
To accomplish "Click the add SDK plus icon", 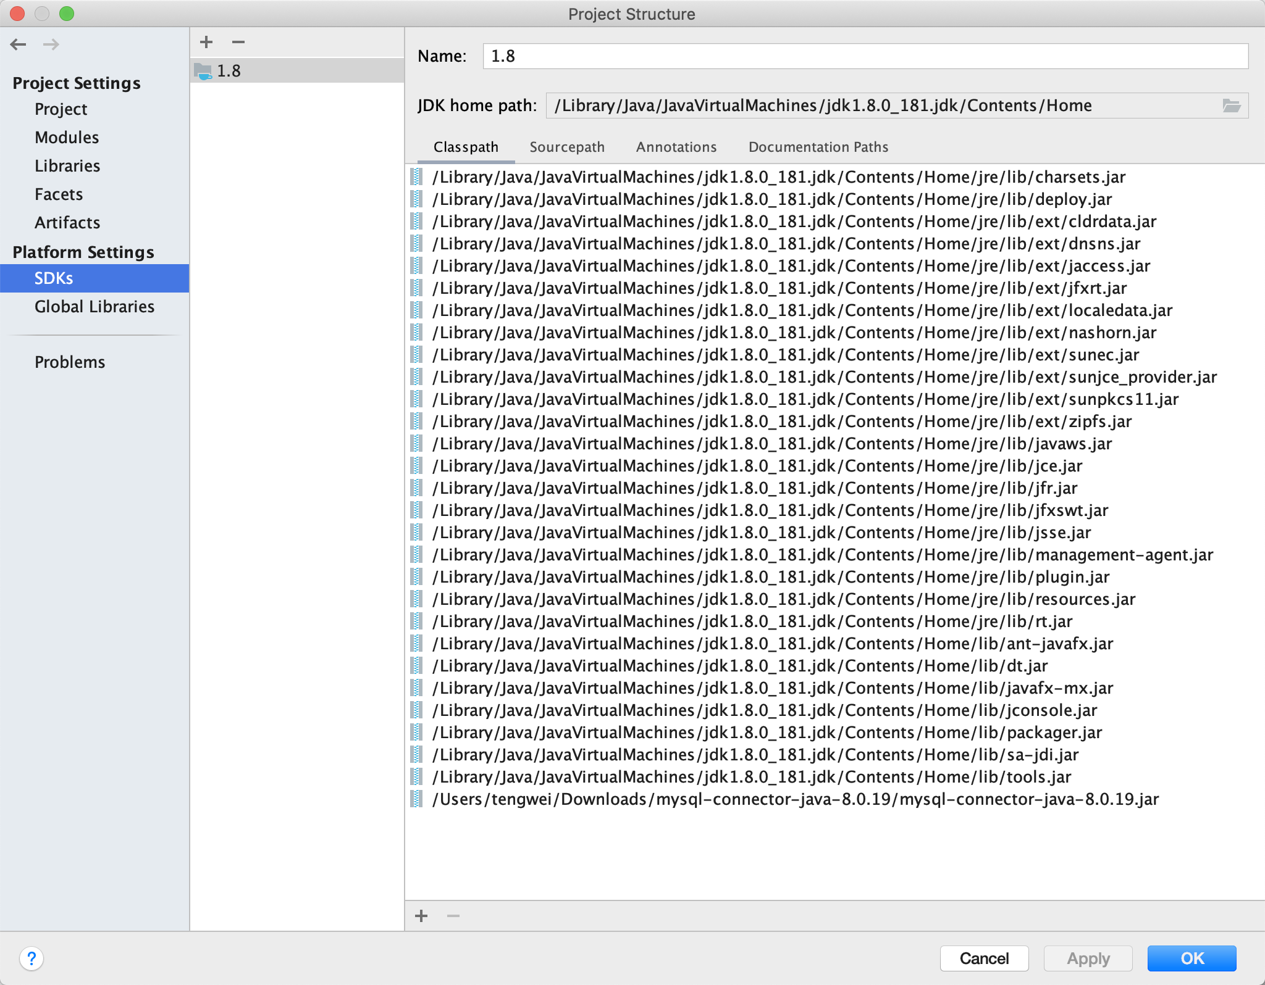I will (x=206, y=42).
